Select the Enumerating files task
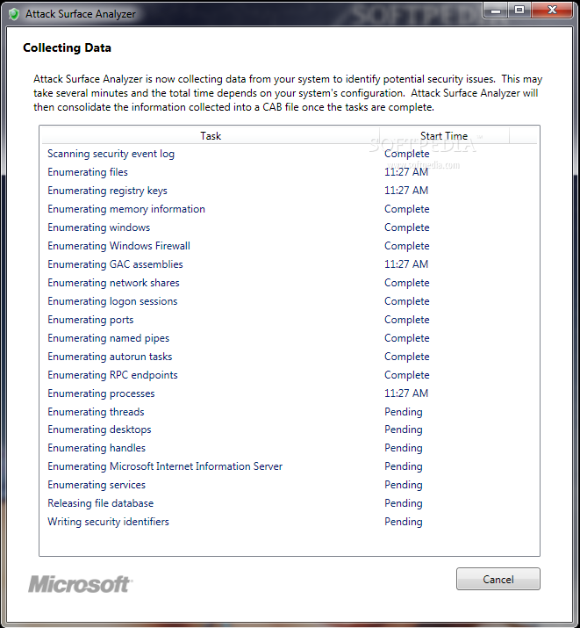This screenshot has height=628, width=580. tap(290, 172)
